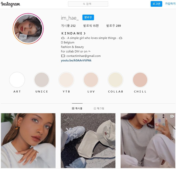176x169 pixels.
Task: Click the 로그인 login button
Action: click(x=156, y=4)
